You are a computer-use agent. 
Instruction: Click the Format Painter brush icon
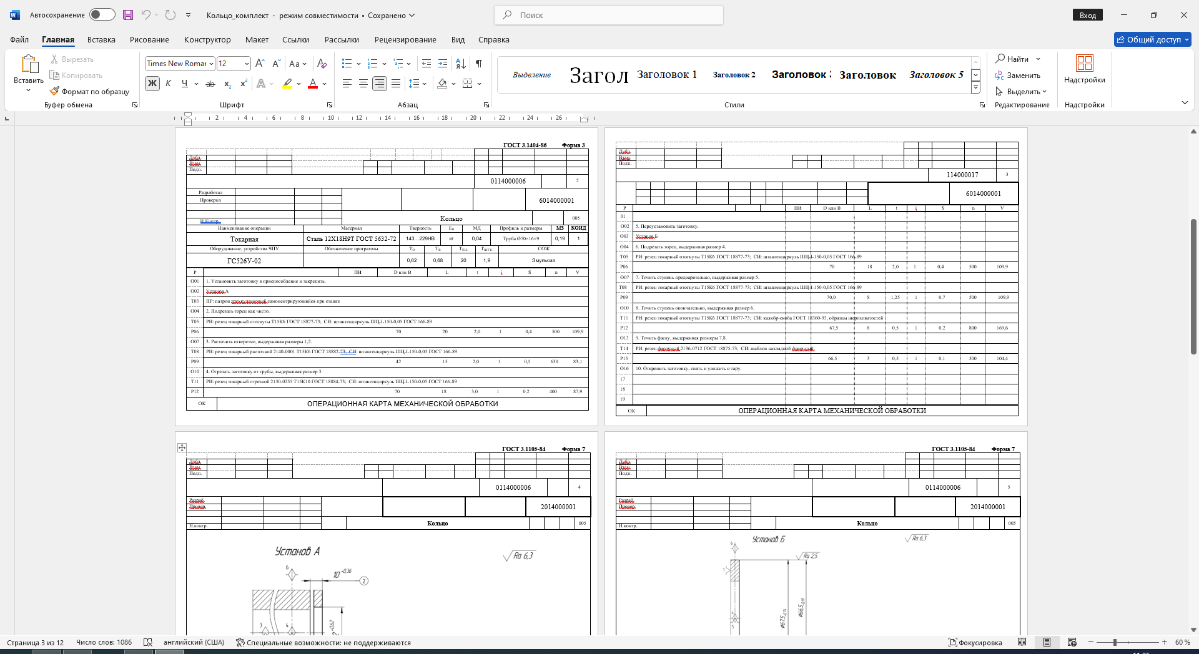[54, 91]
